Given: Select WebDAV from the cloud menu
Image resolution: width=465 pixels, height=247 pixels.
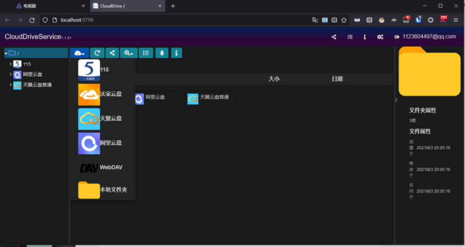Looking at the screenshot, I should 111,167.
